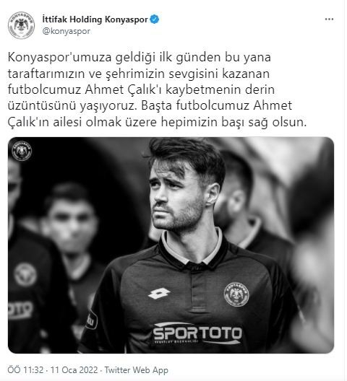Click the captain armband on the player's sleeve
The height and width of the screenshot is (381, 347).
[x=92, y=320]
